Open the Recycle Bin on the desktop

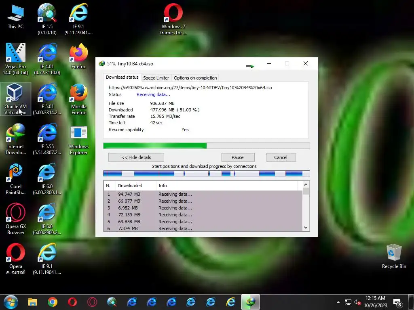(394, 256)
